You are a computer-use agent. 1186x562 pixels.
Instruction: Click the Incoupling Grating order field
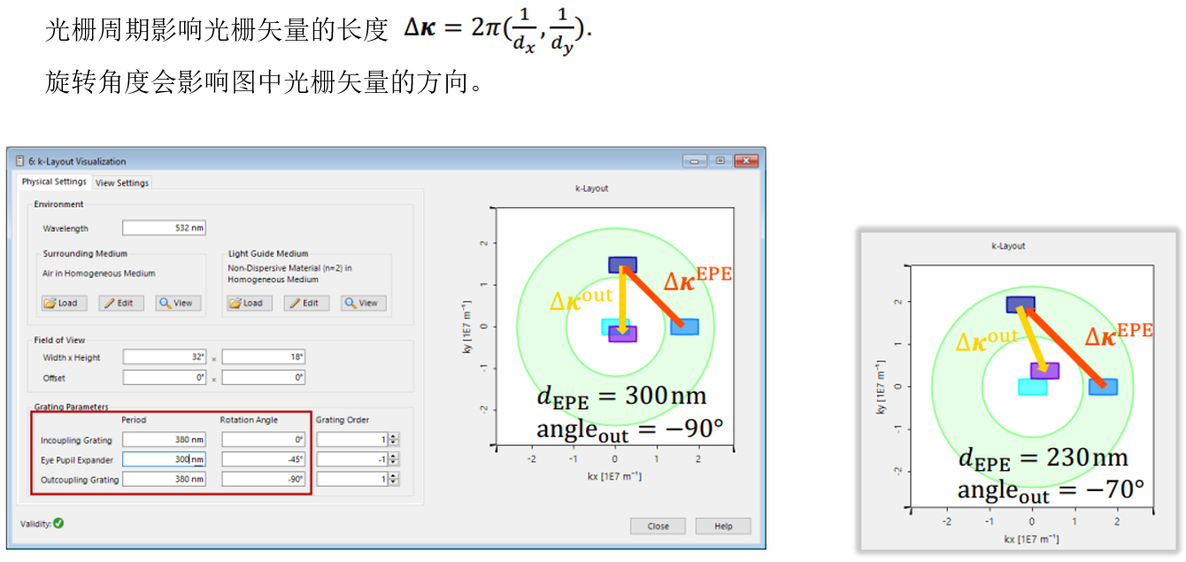(x=352, y=439)
